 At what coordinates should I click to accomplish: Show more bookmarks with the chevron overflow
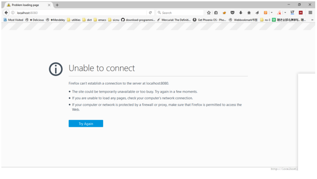coord(312,20)
